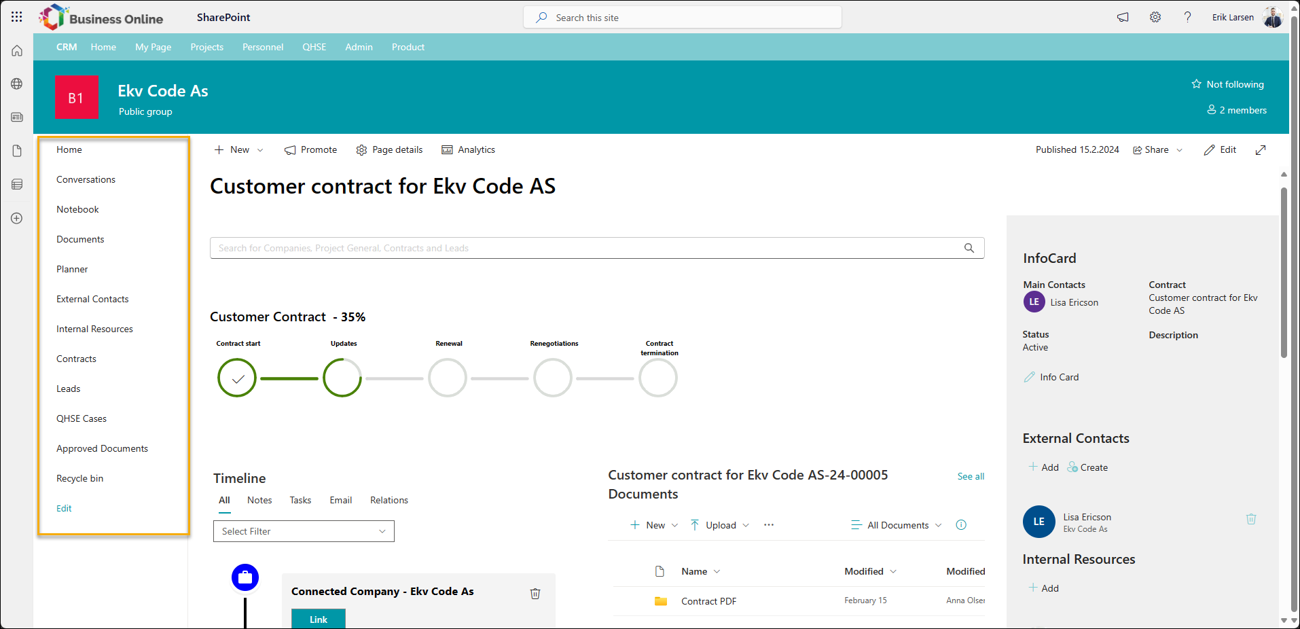Click the Not following star
The image size is (1300, 629).
1197,84
